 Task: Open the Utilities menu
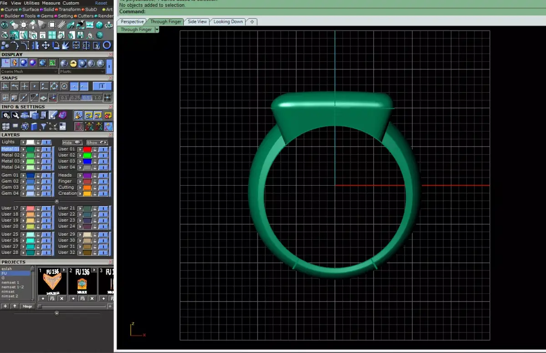31,3
